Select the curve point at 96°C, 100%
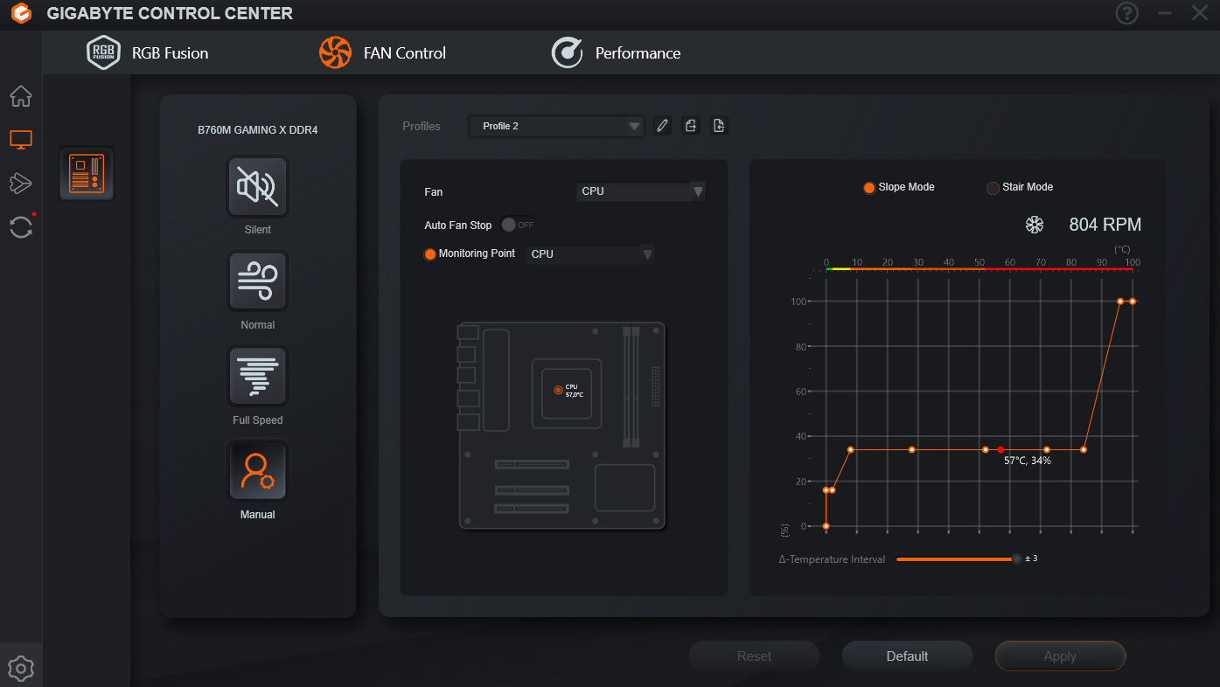The image size is (1220, 687). pos(1120,302)
